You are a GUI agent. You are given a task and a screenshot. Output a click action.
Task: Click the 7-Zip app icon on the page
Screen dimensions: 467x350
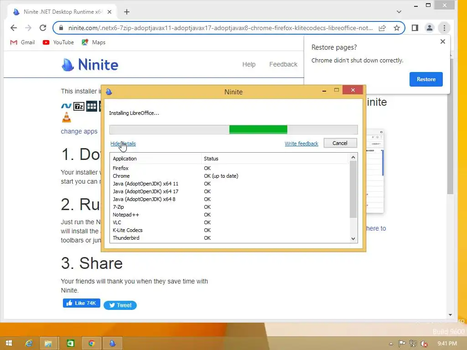tap(79, 106)
